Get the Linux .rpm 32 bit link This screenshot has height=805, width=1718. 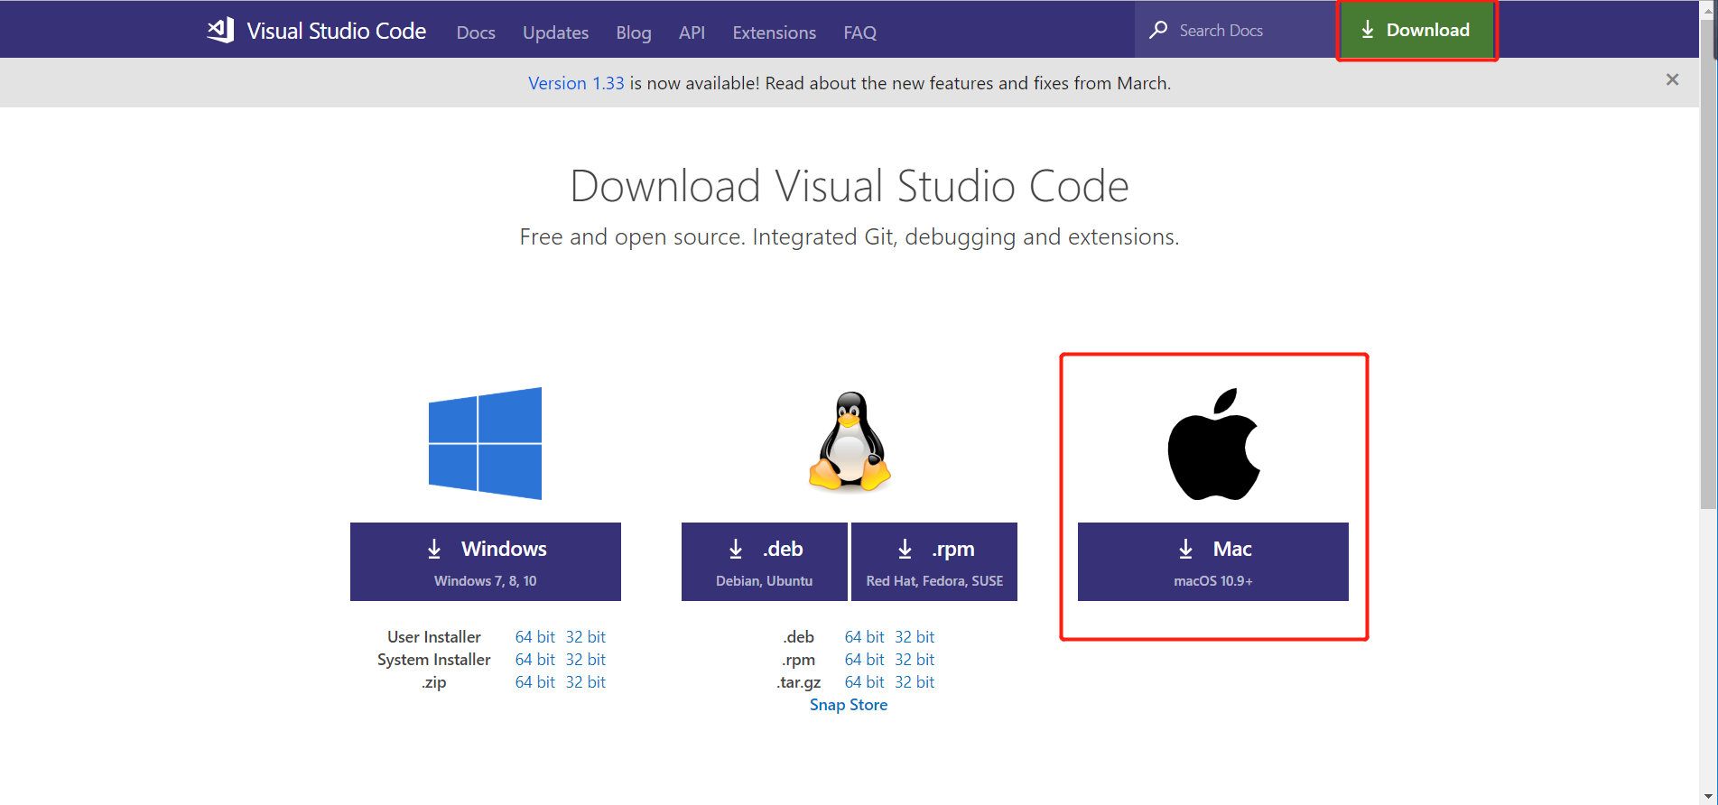915,660
